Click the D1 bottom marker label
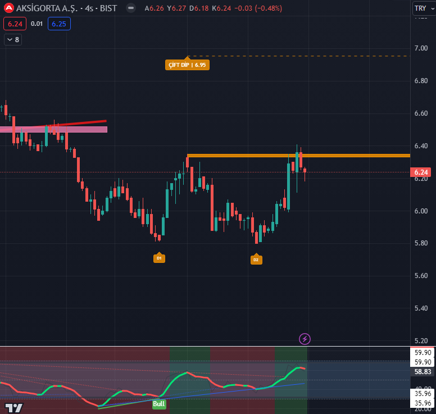The image size is (436, 414). pos(159,258)
